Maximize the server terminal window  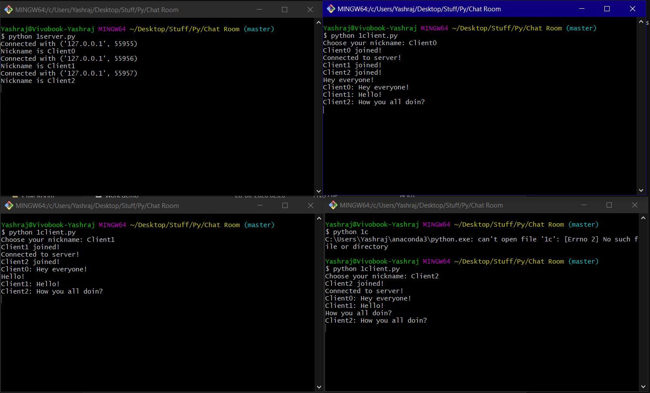(285, 10)
